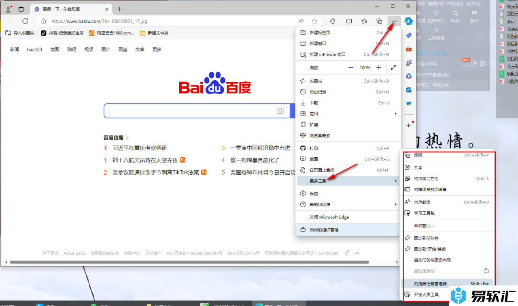Select 大声朗读 in the submenu
This screenshot has width=518, height=306.
coord(447,202)
